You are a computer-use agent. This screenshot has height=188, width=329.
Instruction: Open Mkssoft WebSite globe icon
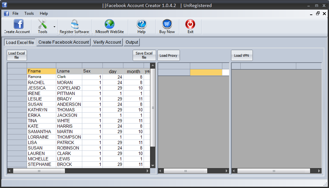pyautogui.click(x=110, y=24)
